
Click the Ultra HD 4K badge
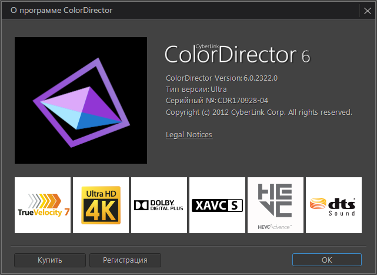point(101,205)
